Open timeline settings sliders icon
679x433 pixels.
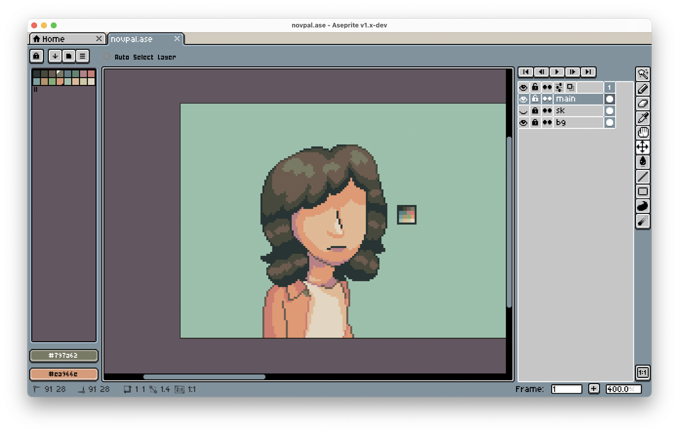point(559,87)
